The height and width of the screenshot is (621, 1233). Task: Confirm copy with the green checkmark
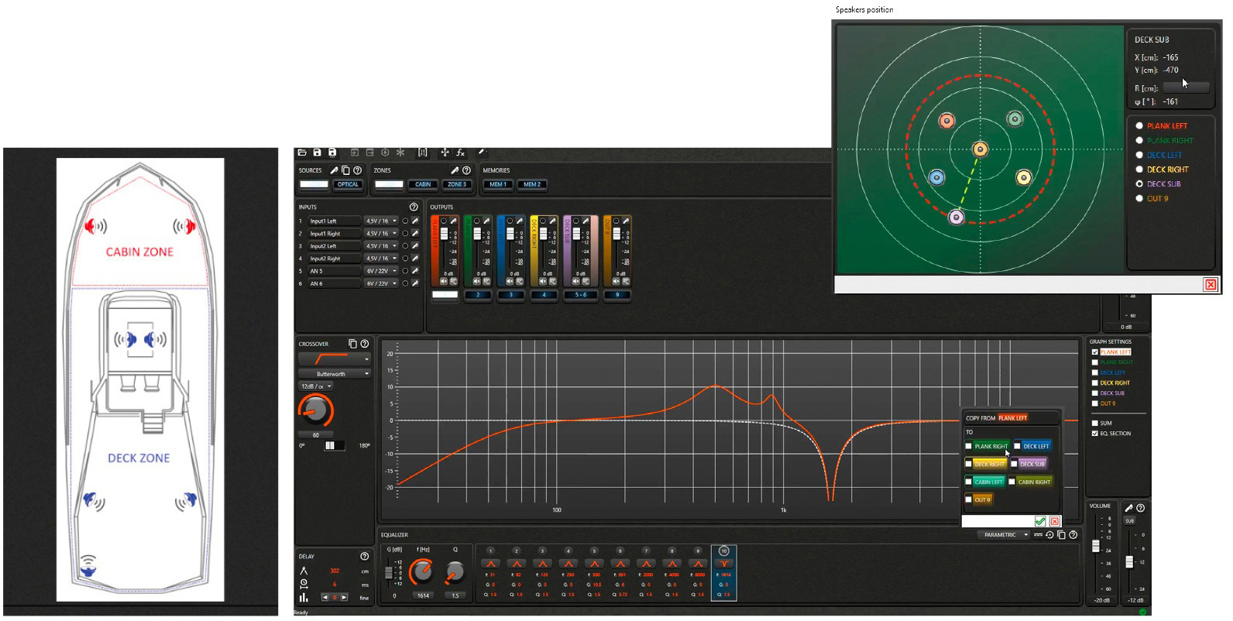click(1040, 521)
